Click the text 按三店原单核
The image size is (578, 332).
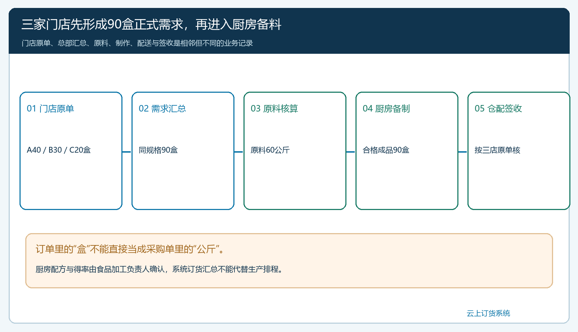click(x=497, y=150)
